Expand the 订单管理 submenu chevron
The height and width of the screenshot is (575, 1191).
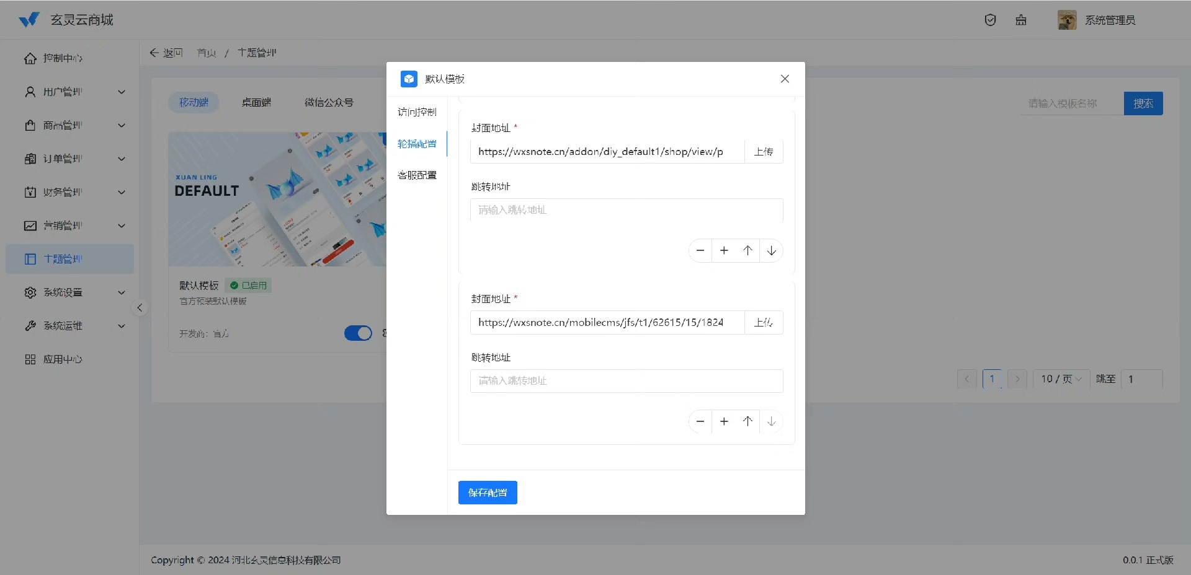click(x=122, y=159)
